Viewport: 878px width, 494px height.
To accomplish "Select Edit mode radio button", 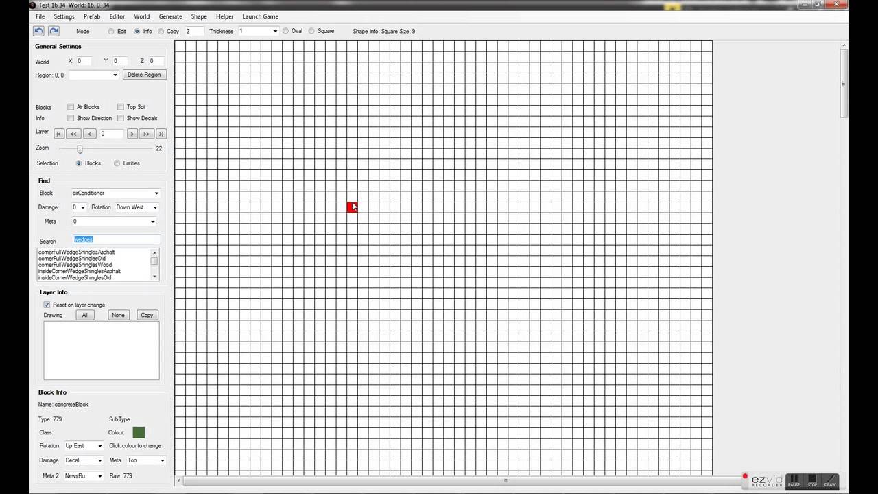I will click(x=111, y=31).
